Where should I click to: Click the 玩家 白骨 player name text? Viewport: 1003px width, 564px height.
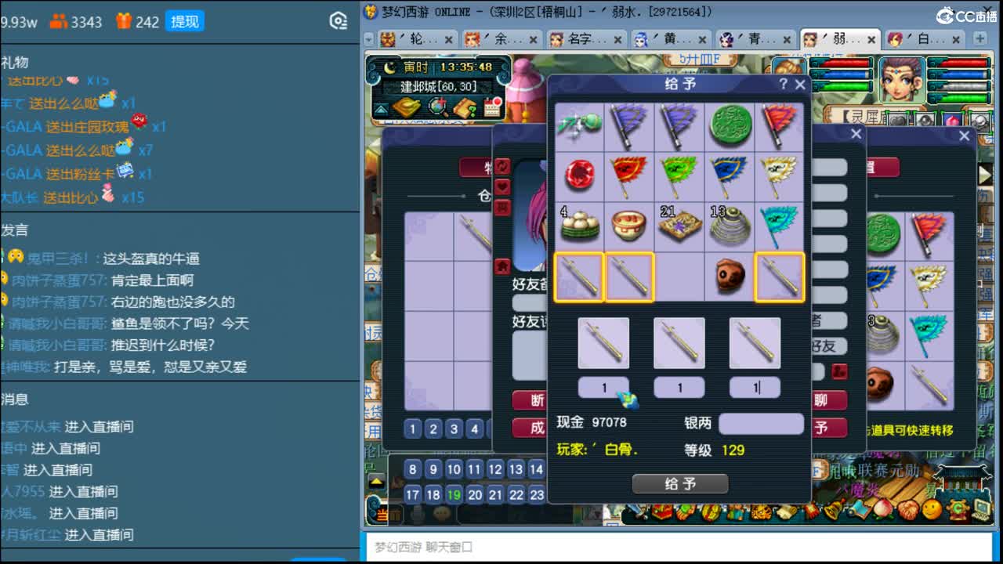pyautogui.click(x=598, y=450)
